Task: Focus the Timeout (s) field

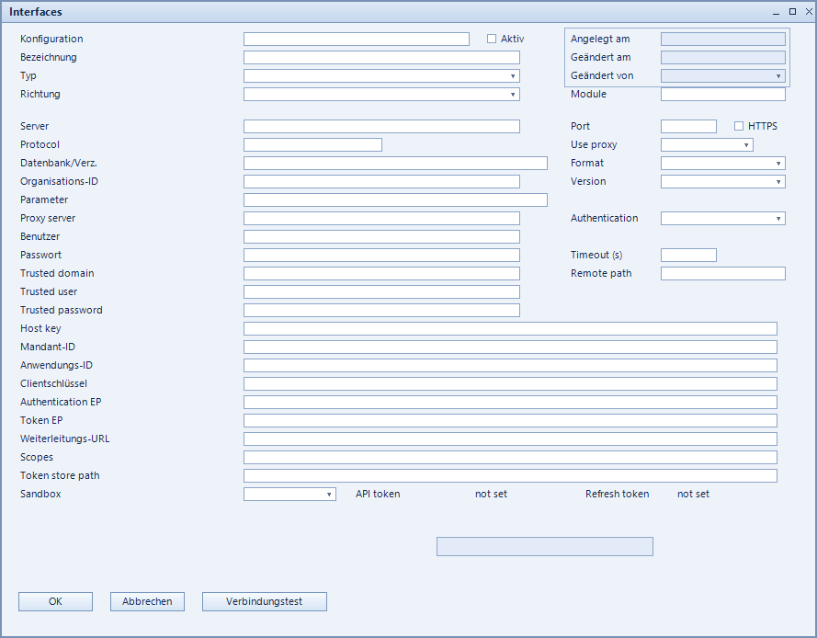Action: pyautogui.click(x=688, y=255)
